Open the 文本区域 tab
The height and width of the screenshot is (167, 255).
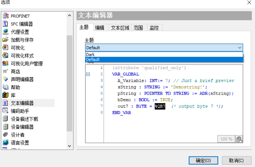pos(120,28)
